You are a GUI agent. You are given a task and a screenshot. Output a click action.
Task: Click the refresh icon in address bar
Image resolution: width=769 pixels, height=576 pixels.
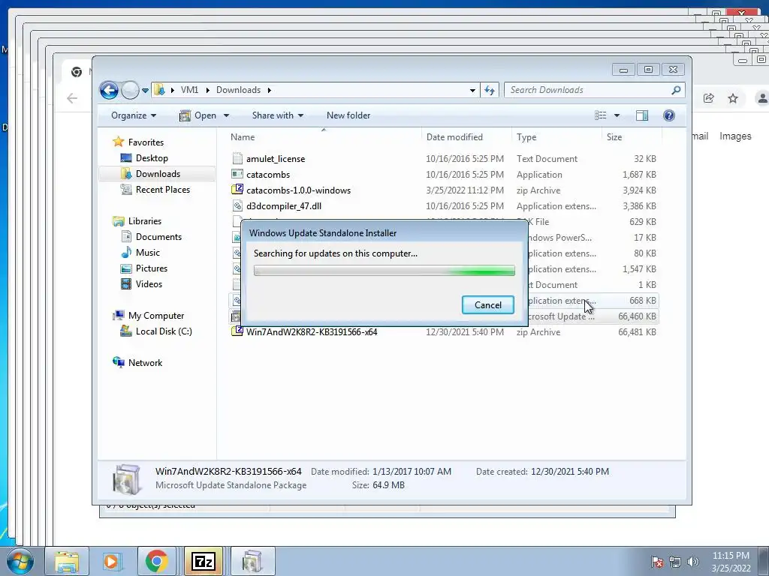489,90
